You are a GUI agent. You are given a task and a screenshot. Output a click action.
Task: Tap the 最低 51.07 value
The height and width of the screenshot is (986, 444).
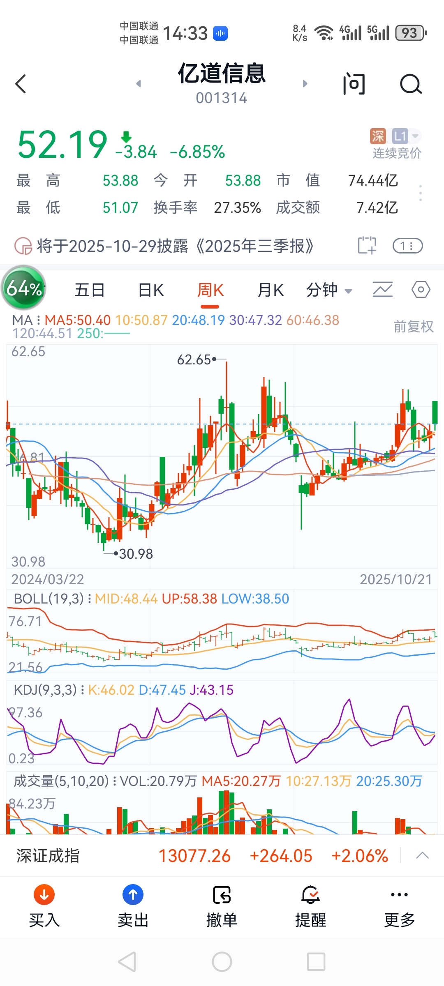[x=120, y=207]
